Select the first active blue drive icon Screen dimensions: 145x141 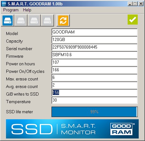pyautogui.click(x=8, y=21)
